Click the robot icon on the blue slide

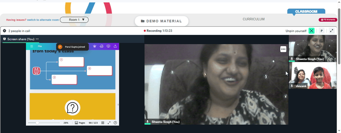pos(36,71)
